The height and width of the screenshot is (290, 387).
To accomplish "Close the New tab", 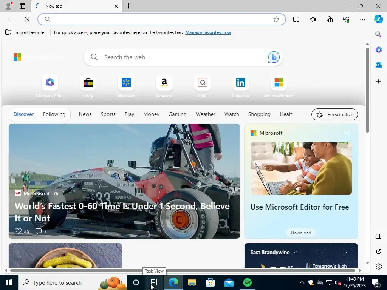I will 116,6.
